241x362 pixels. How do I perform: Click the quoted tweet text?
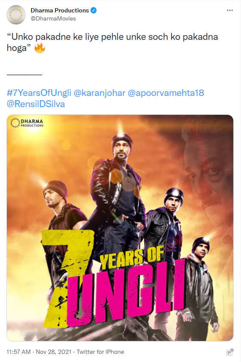pyautogui.click(x=112, y=42)
